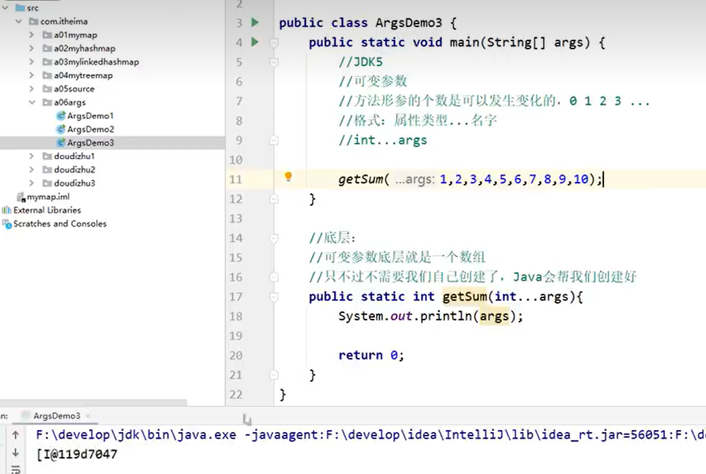Collapse the src folder
The height and width of the screenshot is (474, 706).
[x=5, y=7]
